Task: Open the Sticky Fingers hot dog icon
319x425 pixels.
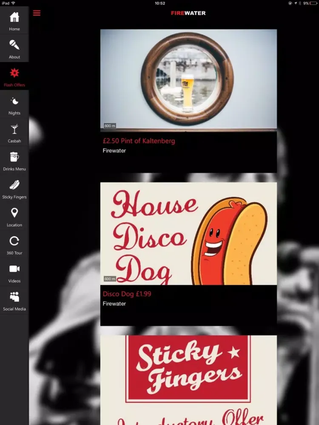Action: point(14,185)
